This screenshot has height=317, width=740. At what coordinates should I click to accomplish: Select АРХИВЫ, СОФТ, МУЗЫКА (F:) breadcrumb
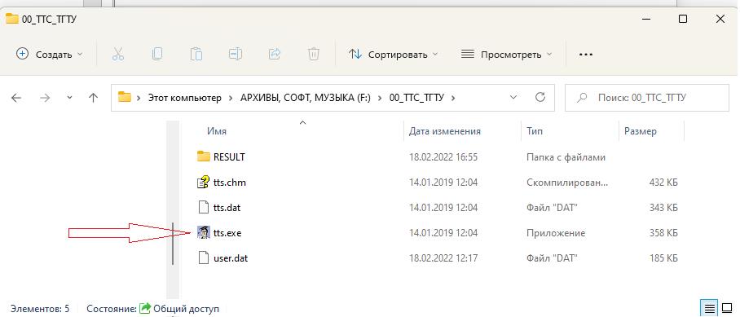(306, 98)
